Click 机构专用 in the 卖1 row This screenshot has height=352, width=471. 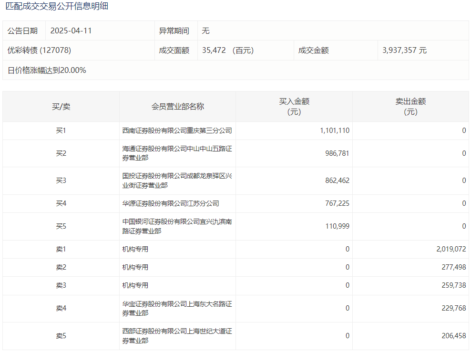point(135,249)
